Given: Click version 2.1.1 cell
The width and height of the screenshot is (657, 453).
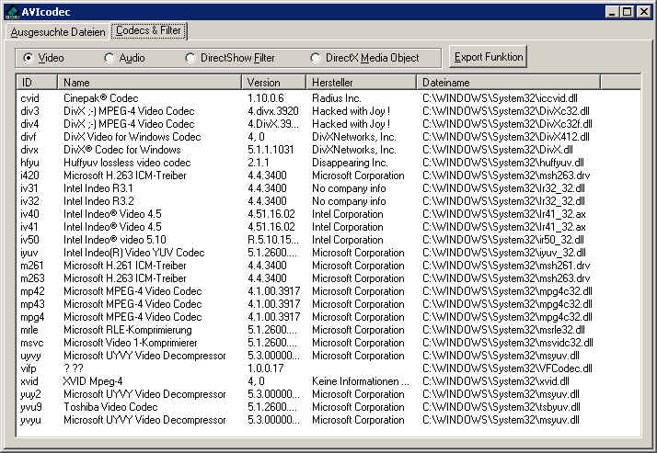Looking at the screenshot, I should pos(258,163).
